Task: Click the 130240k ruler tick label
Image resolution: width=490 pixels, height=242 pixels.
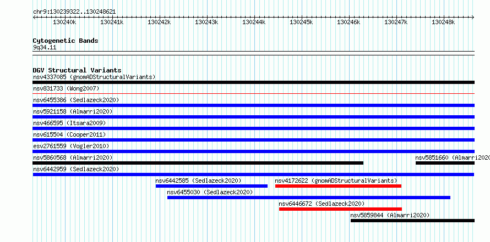Action: [x=64, y=22]
